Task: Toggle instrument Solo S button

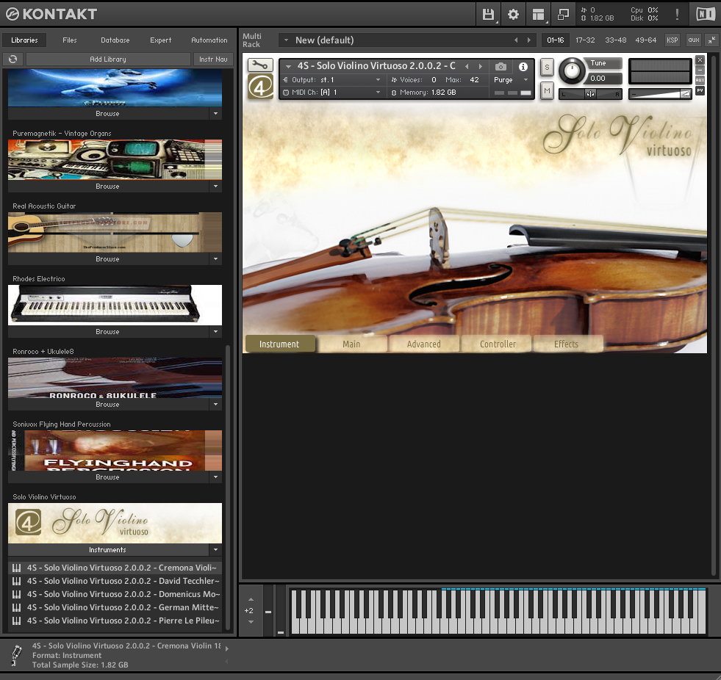Action: [x=547, y=67]
